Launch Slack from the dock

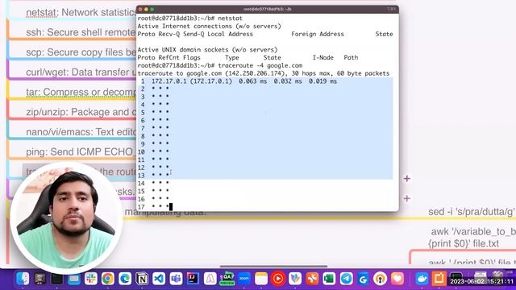coord(91,279)
